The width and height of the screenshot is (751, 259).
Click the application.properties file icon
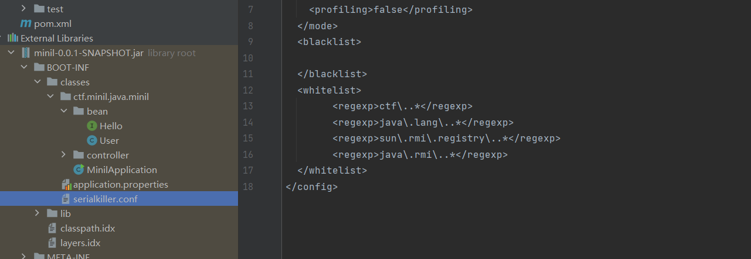(66, 185)
